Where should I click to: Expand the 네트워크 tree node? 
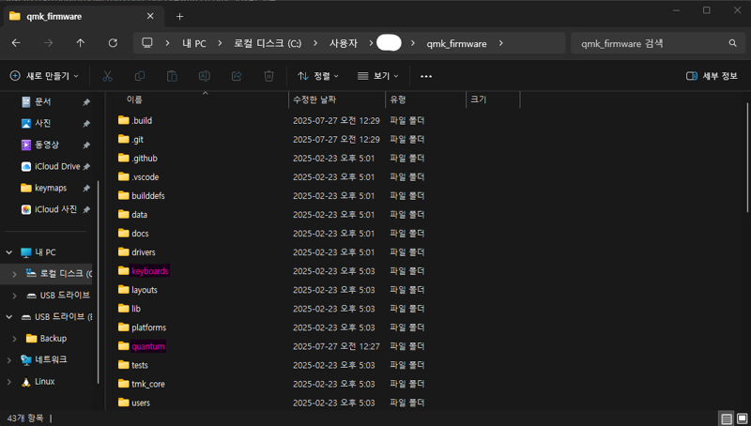(x=9, y=360)
